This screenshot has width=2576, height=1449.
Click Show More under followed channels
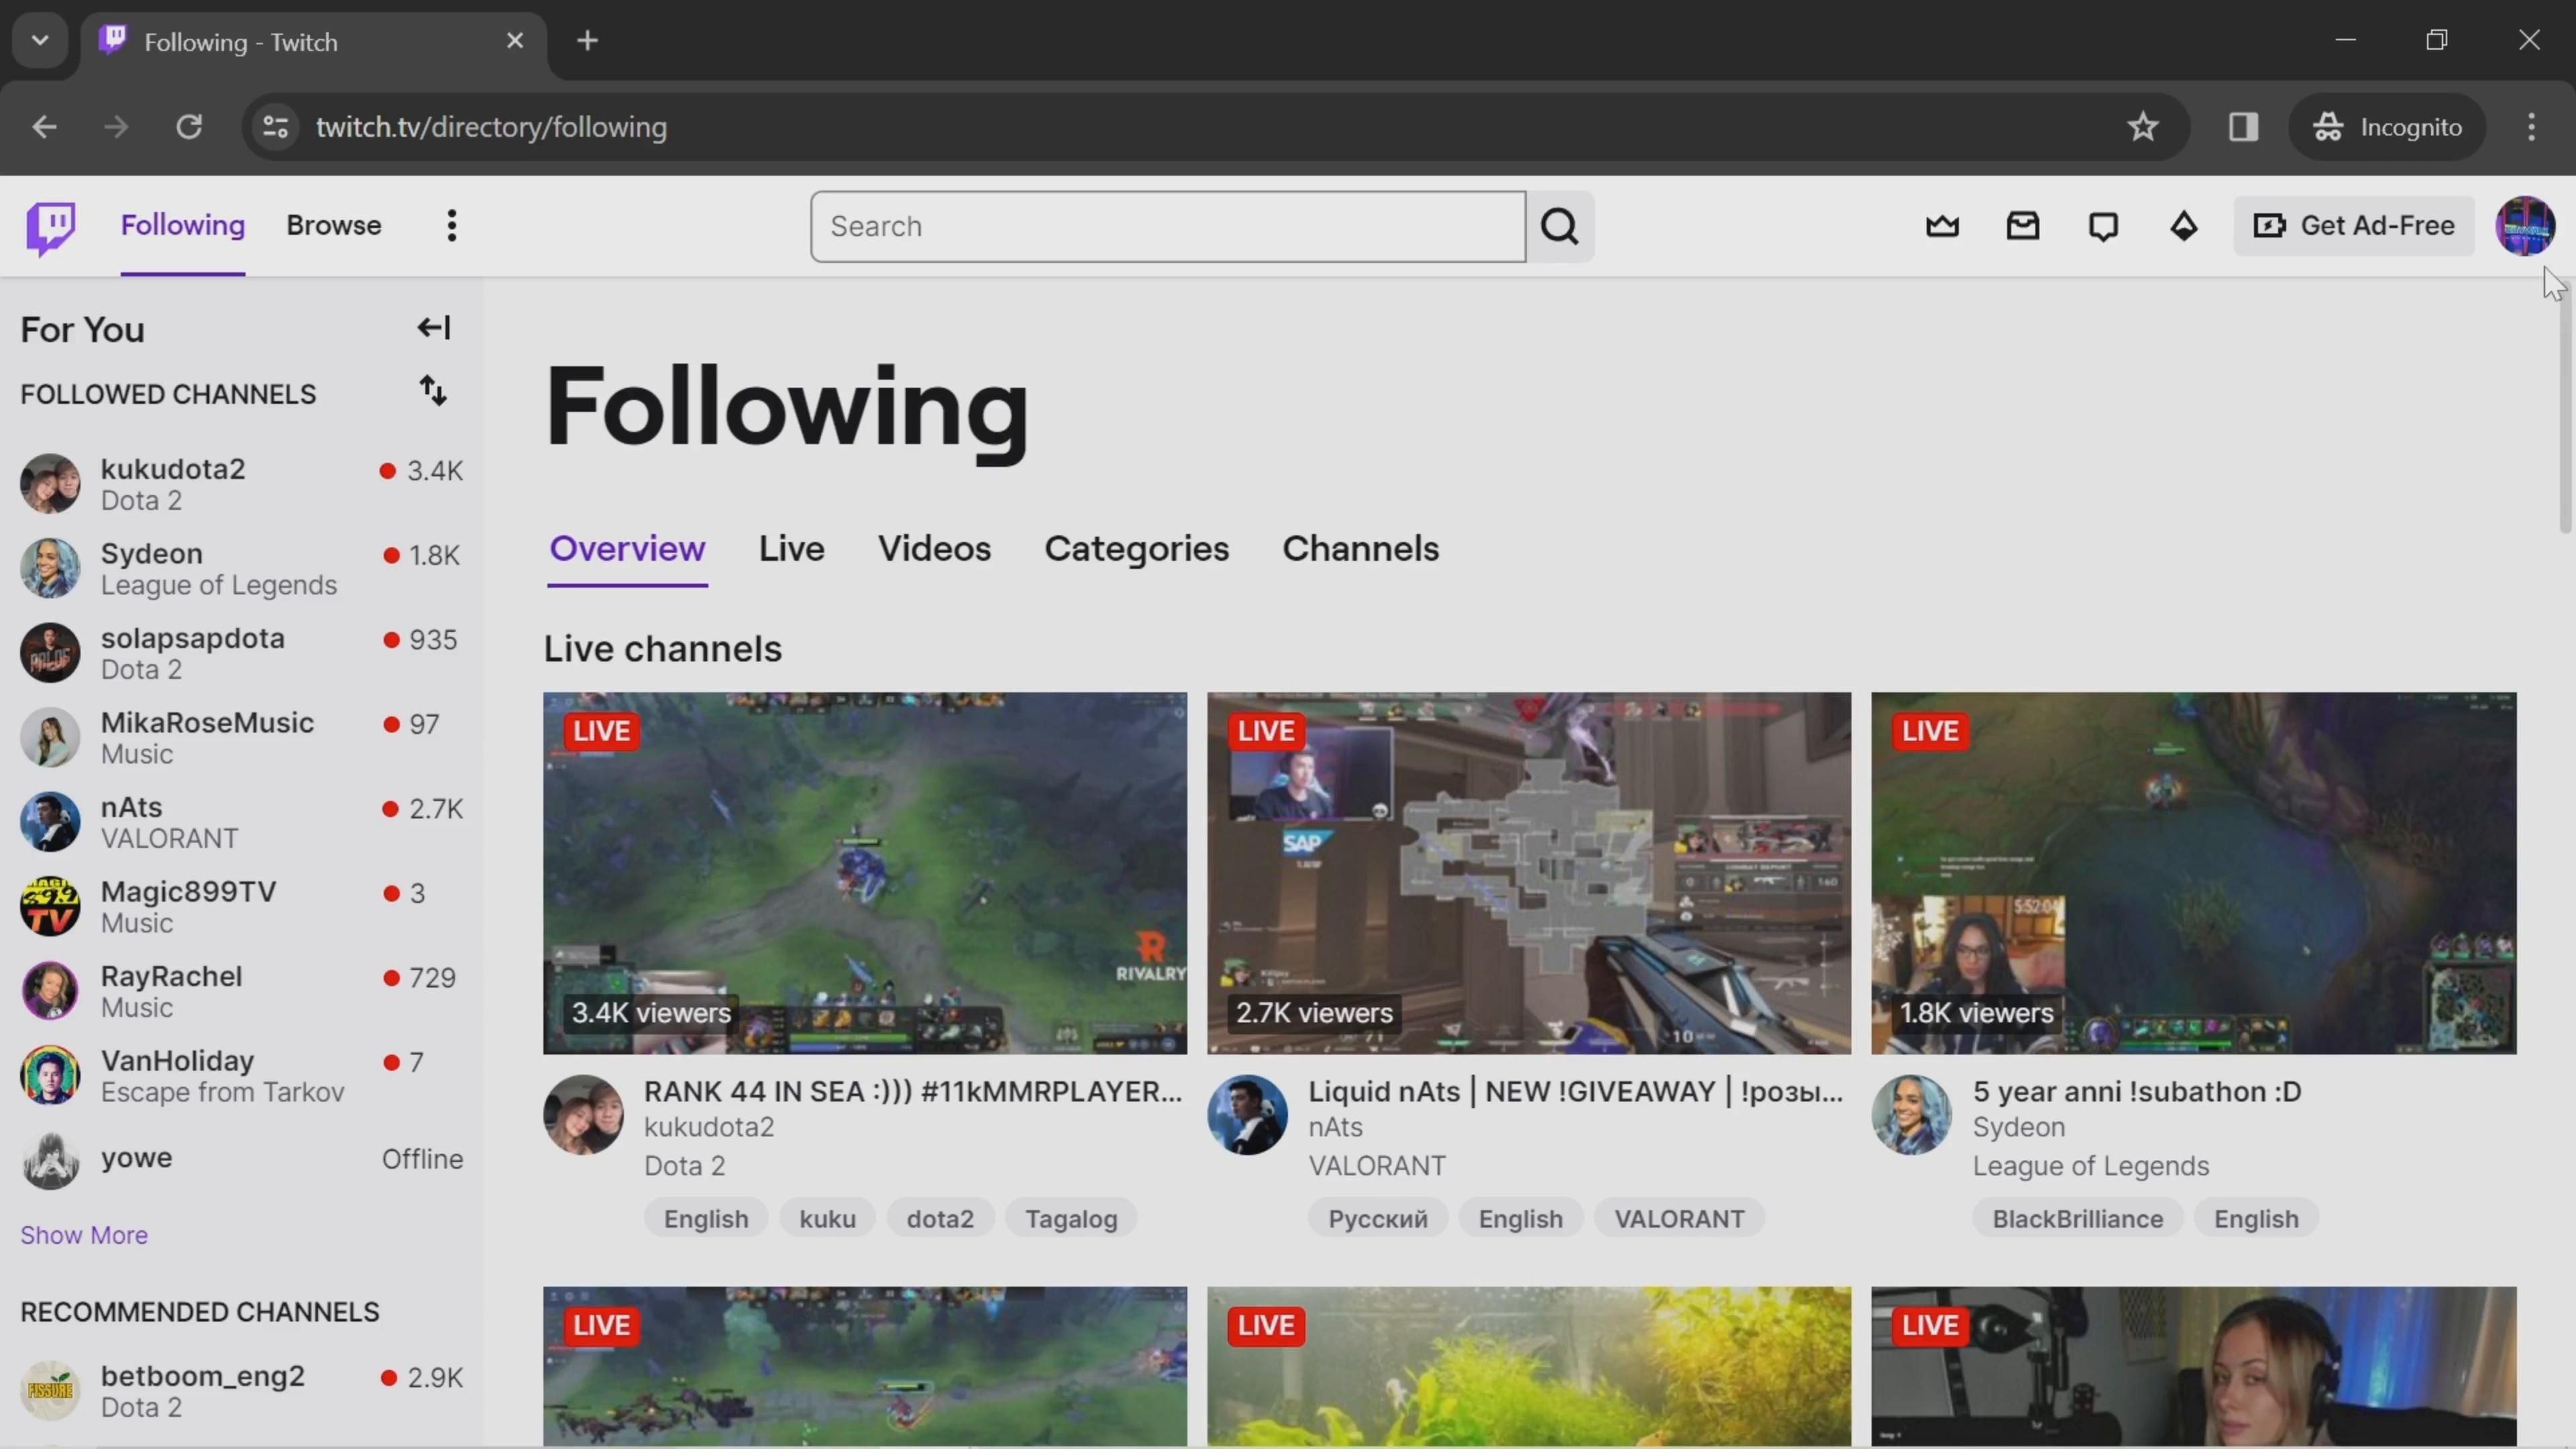[84, 1235]
